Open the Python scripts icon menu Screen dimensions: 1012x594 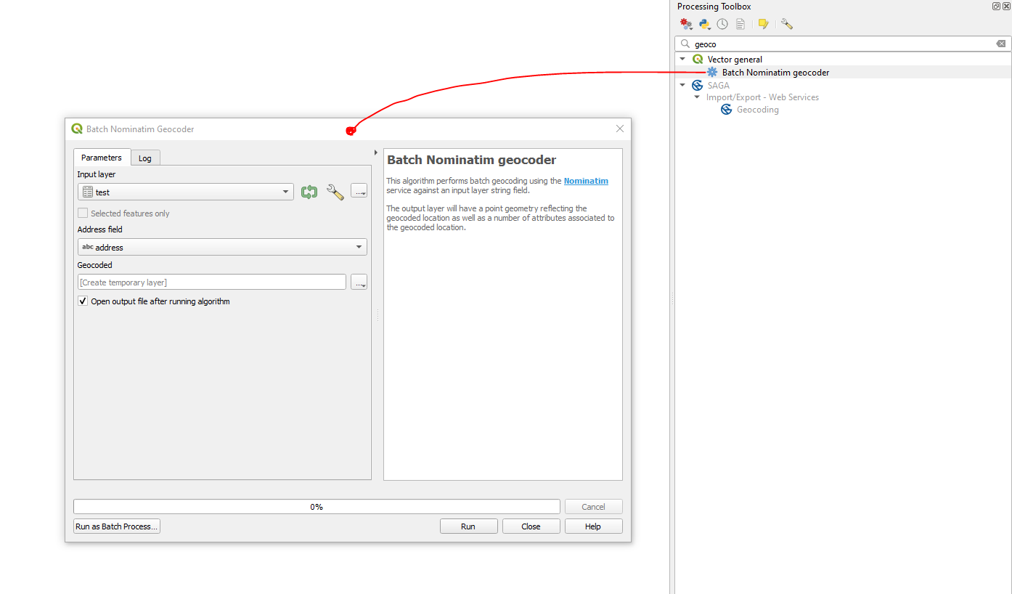tap(704, 24)
